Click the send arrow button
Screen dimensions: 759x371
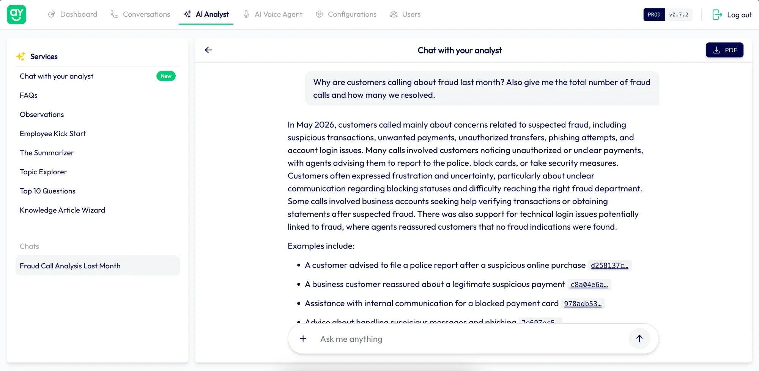pyautogui.click(x=639, y=338)
